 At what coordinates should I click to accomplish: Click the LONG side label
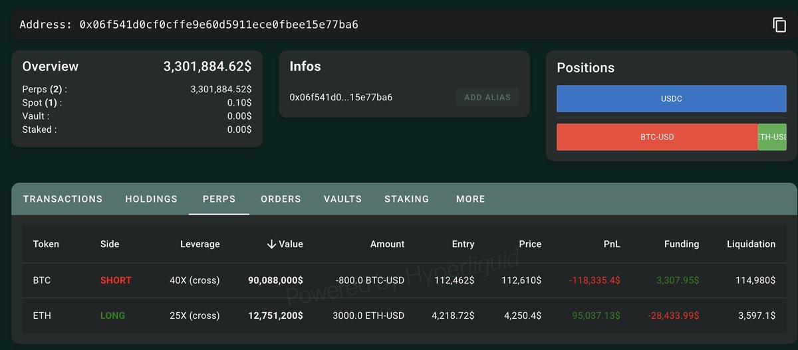(112, 315)
